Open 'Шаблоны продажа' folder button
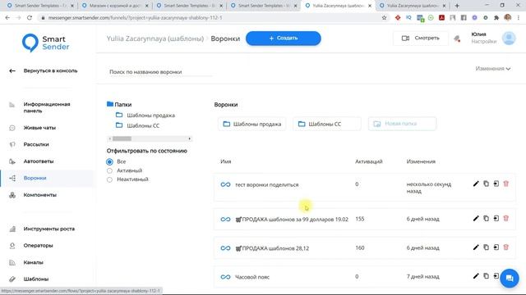This screenshot has width=526, height=295. pyautogui.click(x=252, y=124)
